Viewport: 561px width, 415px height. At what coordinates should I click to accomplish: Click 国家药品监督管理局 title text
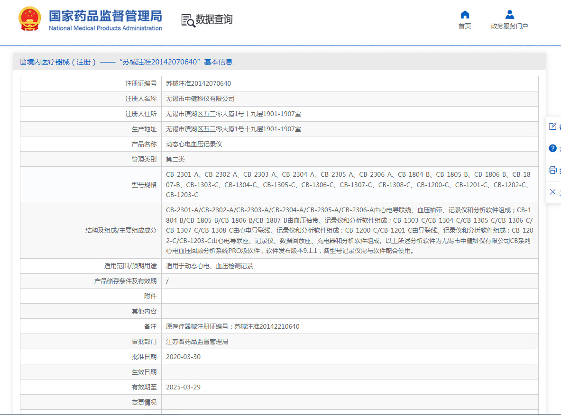click(106, 16)
